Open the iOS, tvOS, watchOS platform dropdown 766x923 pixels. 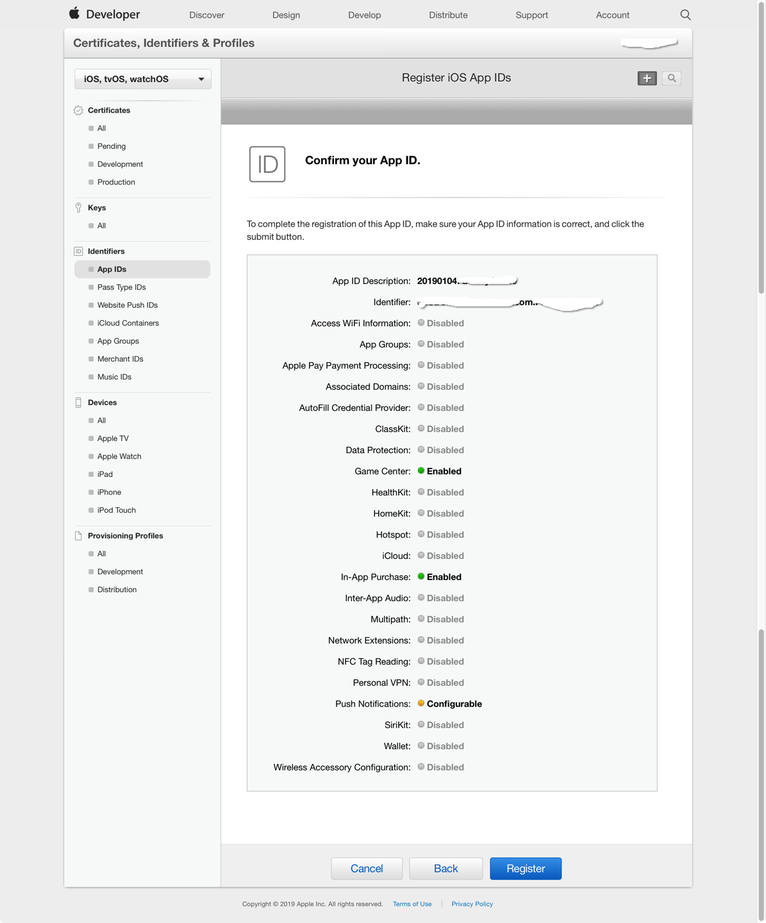click(143, 79)
